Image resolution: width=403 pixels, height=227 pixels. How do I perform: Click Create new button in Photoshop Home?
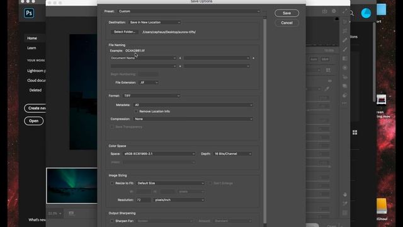point(35,108)
